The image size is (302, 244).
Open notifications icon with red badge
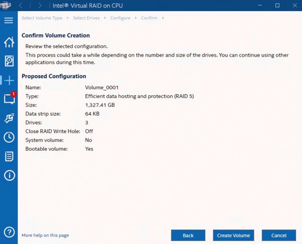[10, 98]
